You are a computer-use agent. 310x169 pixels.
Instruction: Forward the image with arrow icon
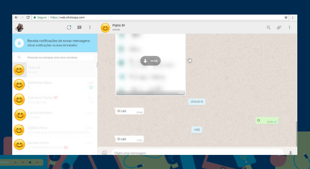pos(190,61)
